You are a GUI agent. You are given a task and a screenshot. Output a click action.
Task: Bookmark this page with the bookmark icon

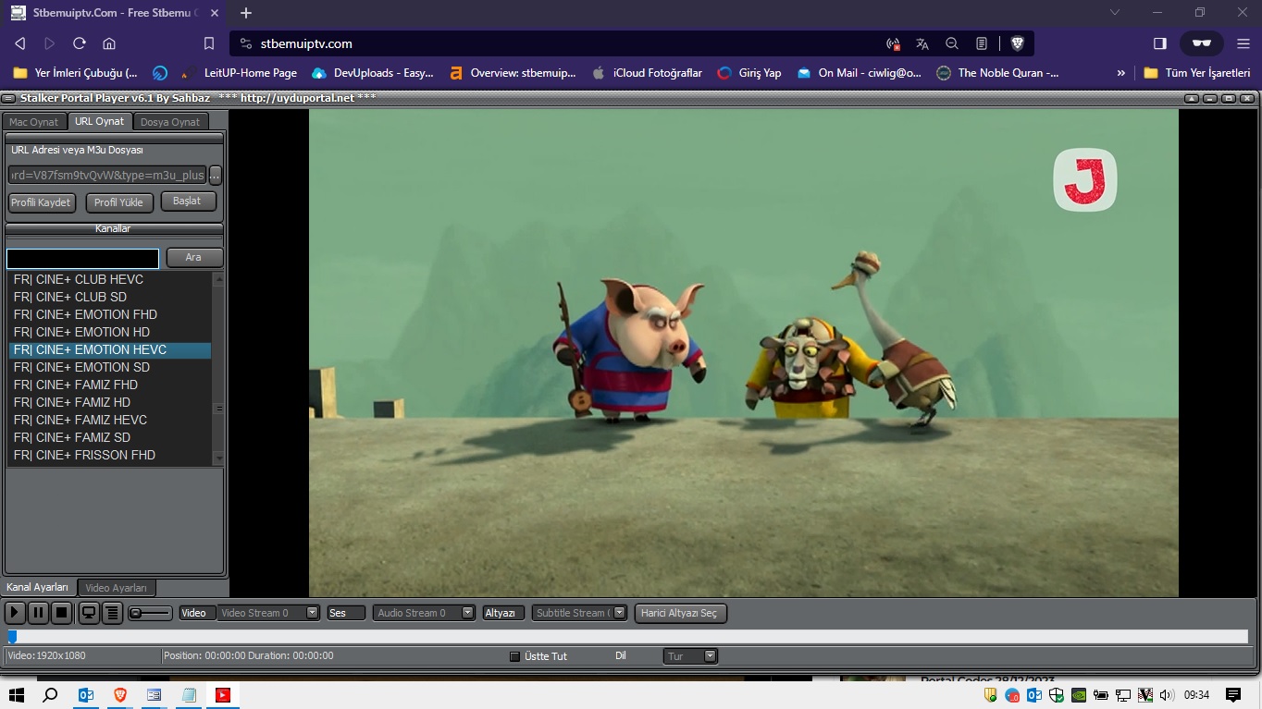(x=209, y=43)
